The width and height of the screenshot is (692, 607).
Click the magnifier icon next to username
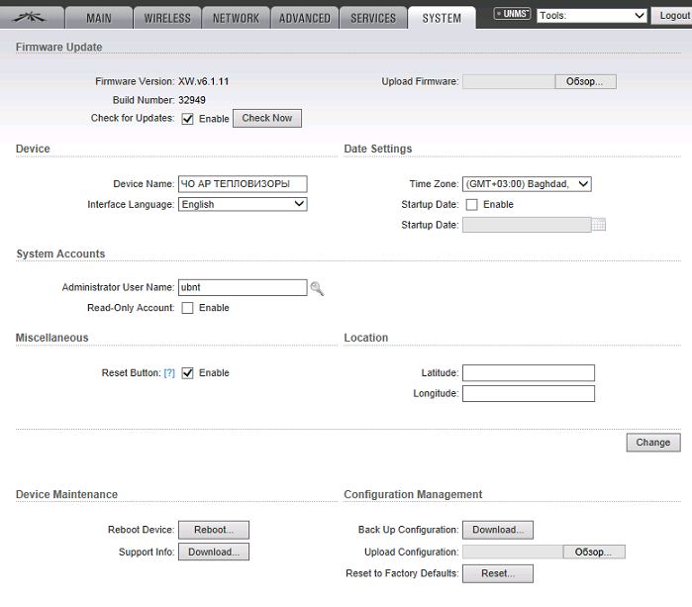[x=317, y=288]
